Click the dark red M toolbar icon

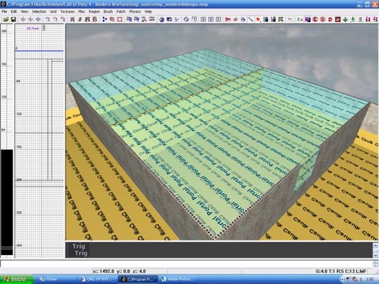pyautogui.click(x=338, y=20)
